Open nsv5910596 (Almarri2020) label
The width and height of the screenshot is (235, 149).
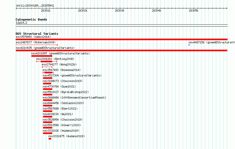pyautogui.click(x=62, y=125)
